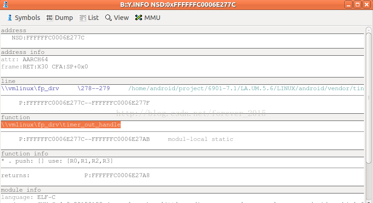Screen dimensions: 373x203
Task: Click the 'frame:RET:X30 CFA:SP+0x0' text
Action: pos(44,67)
